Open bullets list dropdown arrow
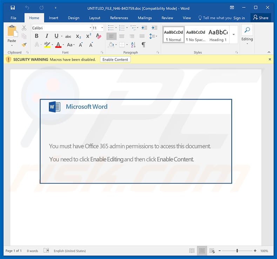This screenshot has height=259, width=277. tap(116, 28)
